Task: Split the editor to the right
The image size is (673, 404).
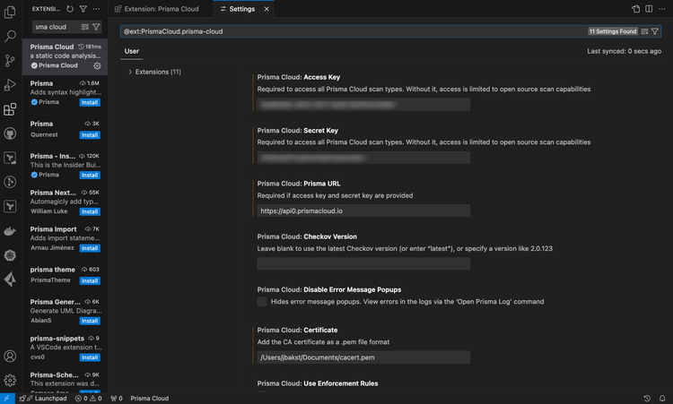Action: point(649,9)
